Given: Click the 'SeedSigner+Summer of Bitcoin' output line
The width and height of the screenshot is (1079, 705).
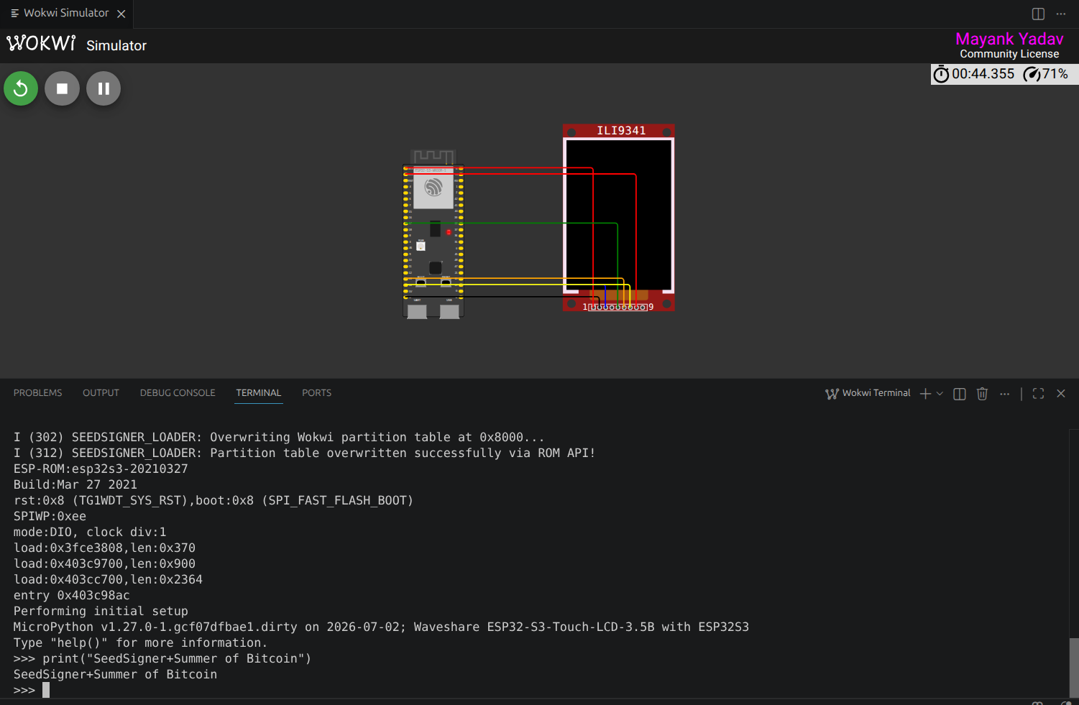Looking at the screenshot, I should click(x=115, y=674).
